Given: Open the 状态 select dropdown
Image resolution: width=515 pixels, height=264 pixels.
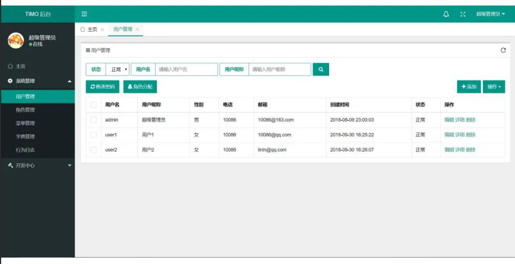Looking at the screenshot, I should tap(118, 70).
